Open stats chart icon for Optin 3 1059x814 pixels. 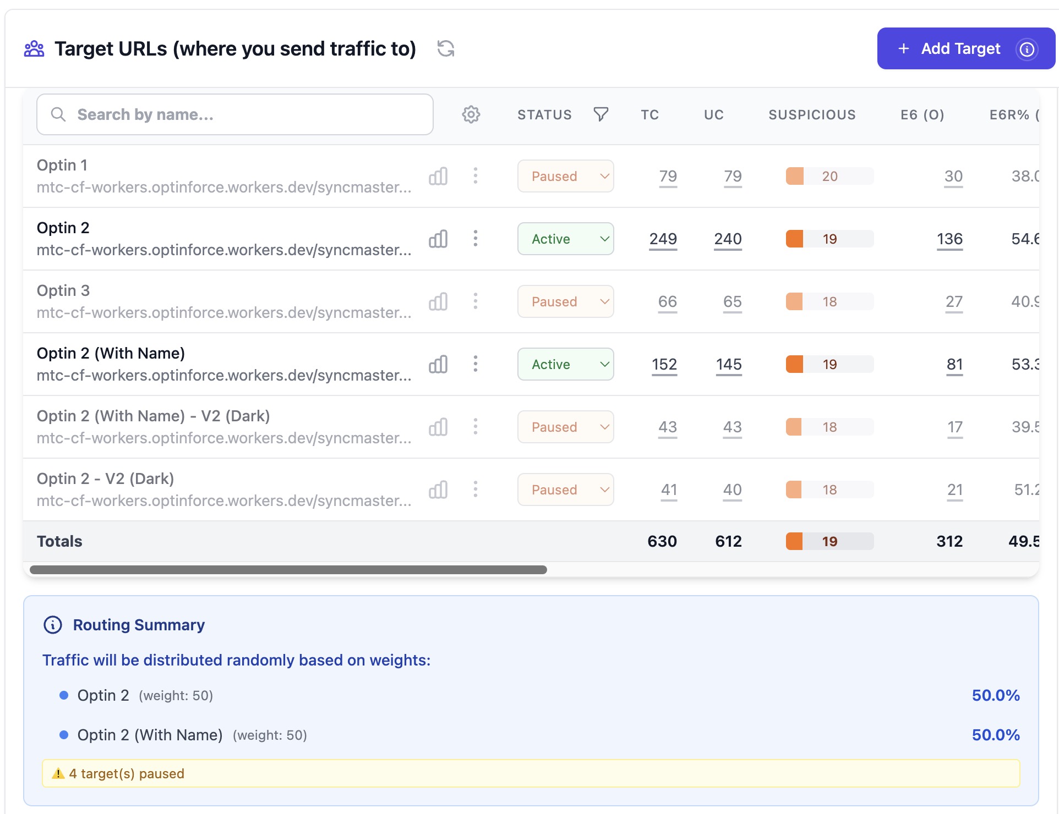pyautogui.click(x=438, y=301)
